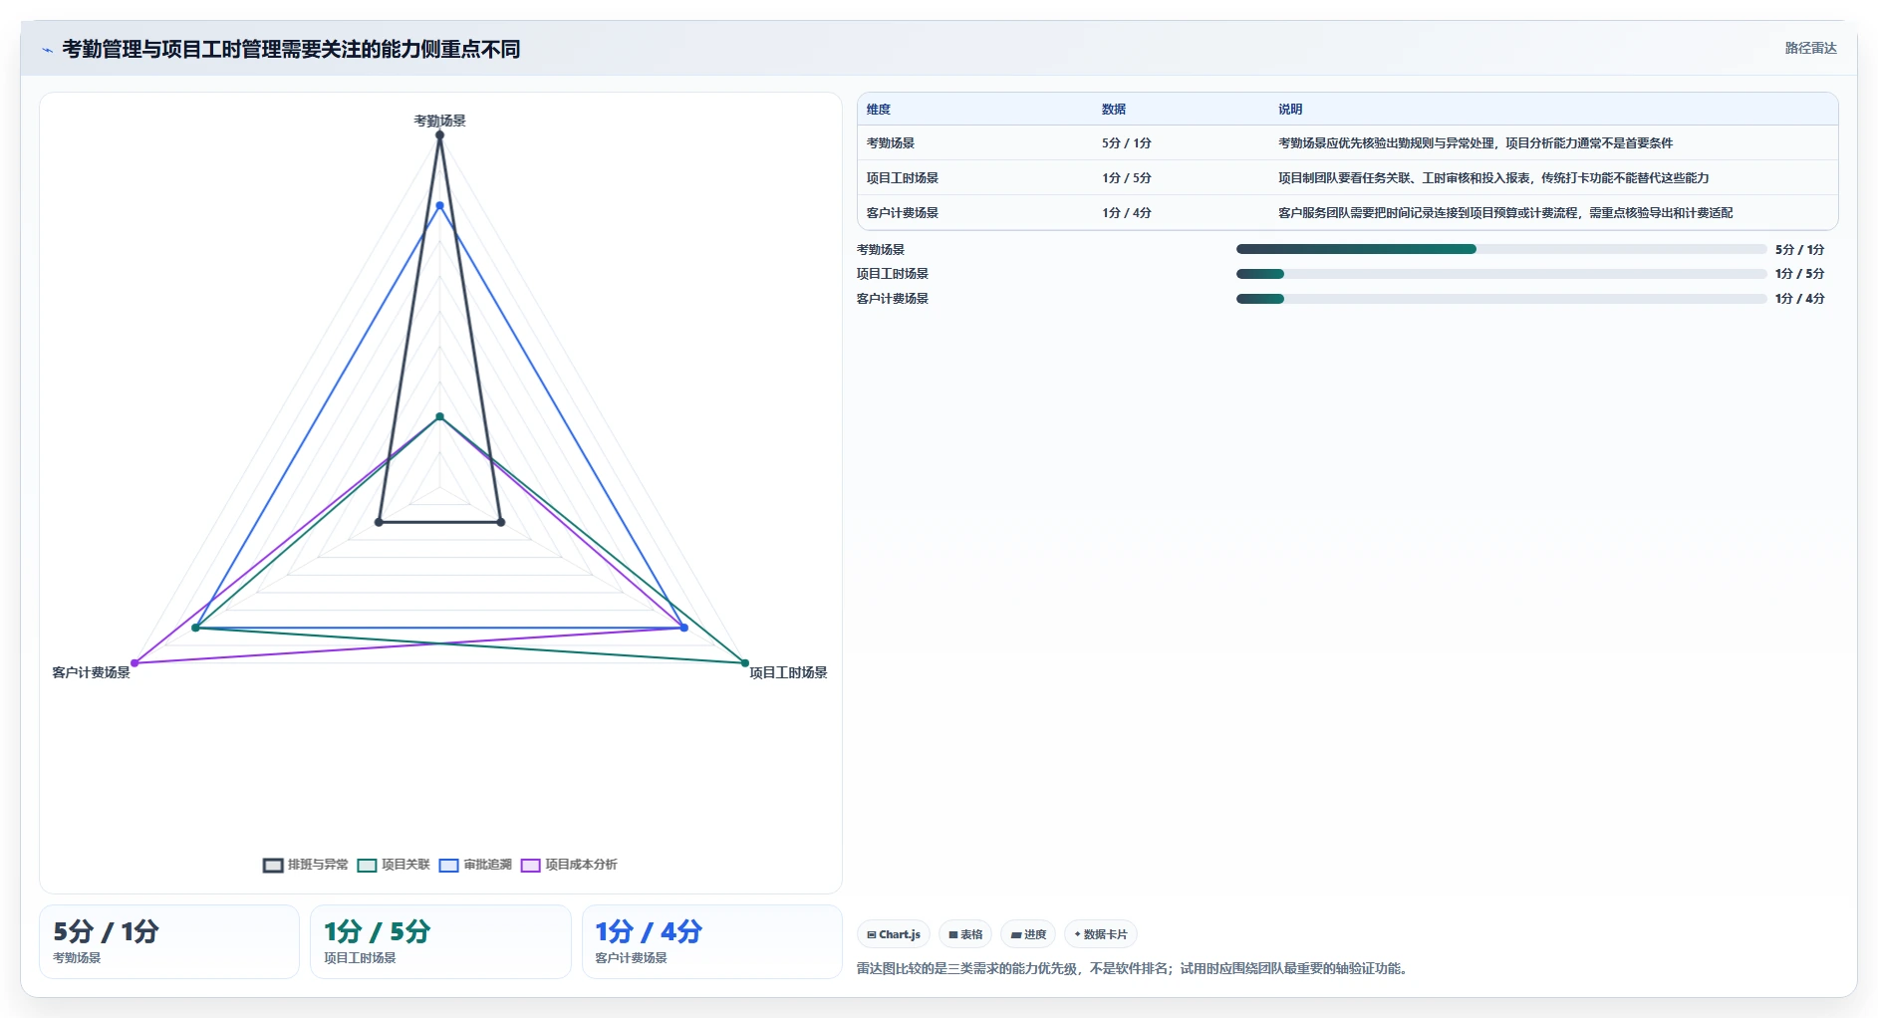This screenshot has width=1878, height=1018.
Task: Click the blue point below radar chart apex
Action: click(439, 206)
